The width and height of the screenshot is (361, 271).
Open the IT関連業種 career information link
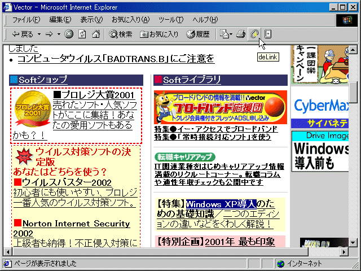219,174
